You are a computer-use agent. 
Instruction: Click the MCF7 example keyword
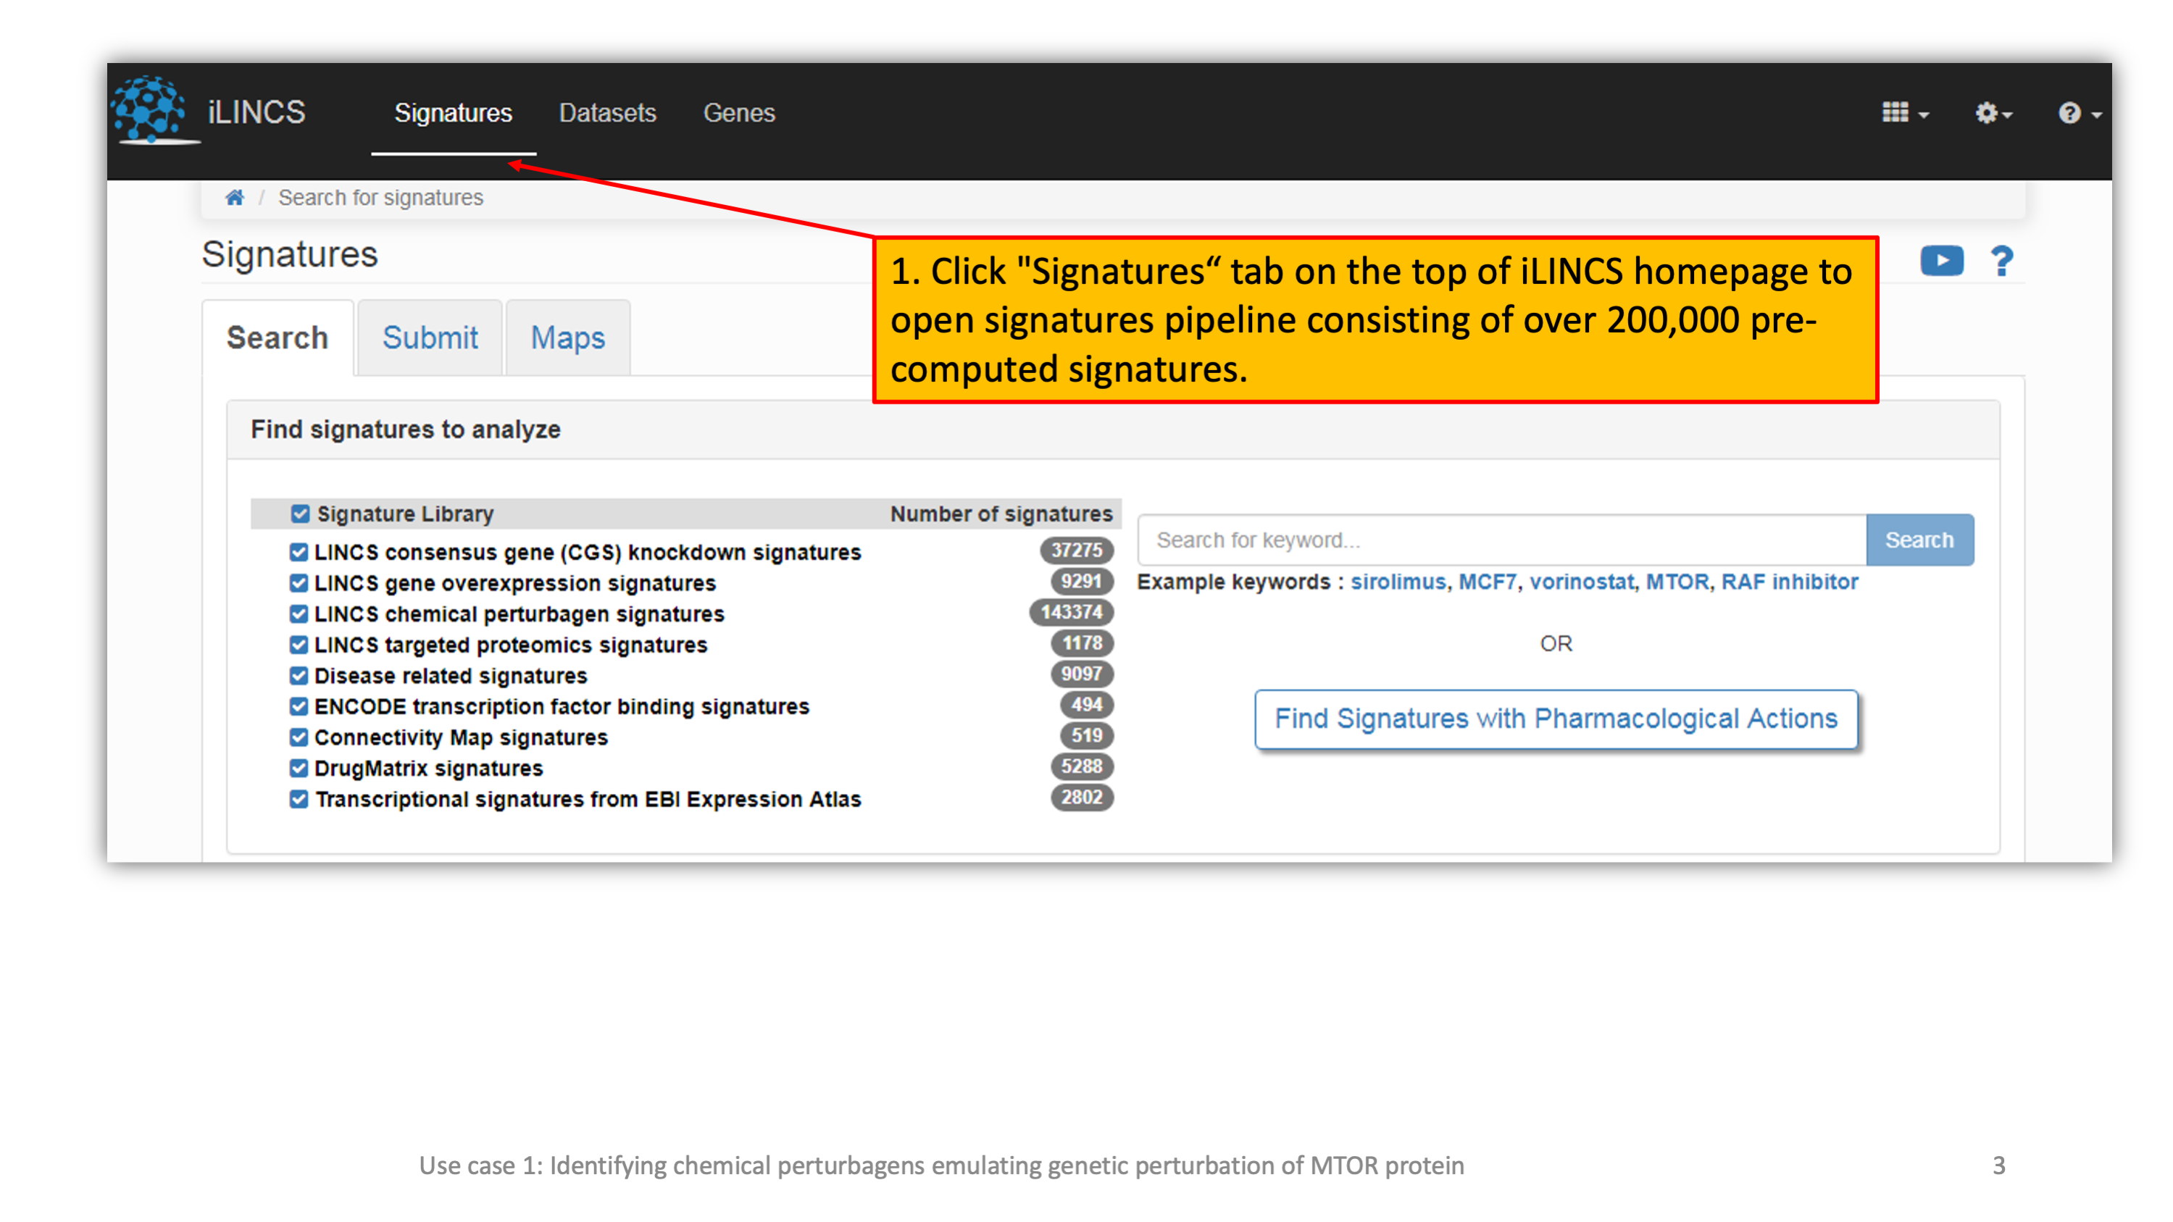coord(1487,582)
